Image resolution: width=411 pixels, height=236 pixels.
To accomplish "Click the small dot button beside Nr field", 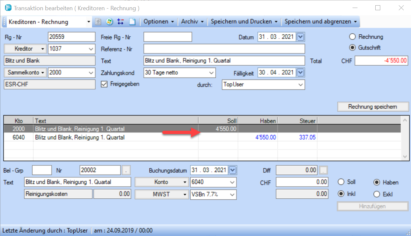I will pos(126,170).
